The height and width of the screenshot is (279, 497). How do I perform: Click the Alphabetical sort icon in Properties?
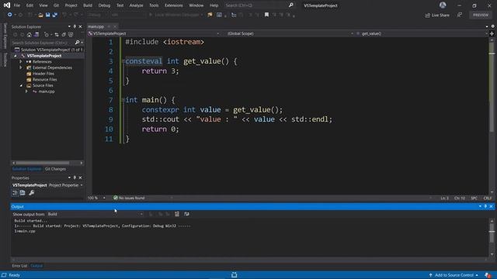[x=23, y=193]
